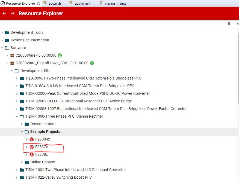Close the Resource Explorer tab
Image resolution: width=239 pixels, height=183 pixels.
coord(39,3)
